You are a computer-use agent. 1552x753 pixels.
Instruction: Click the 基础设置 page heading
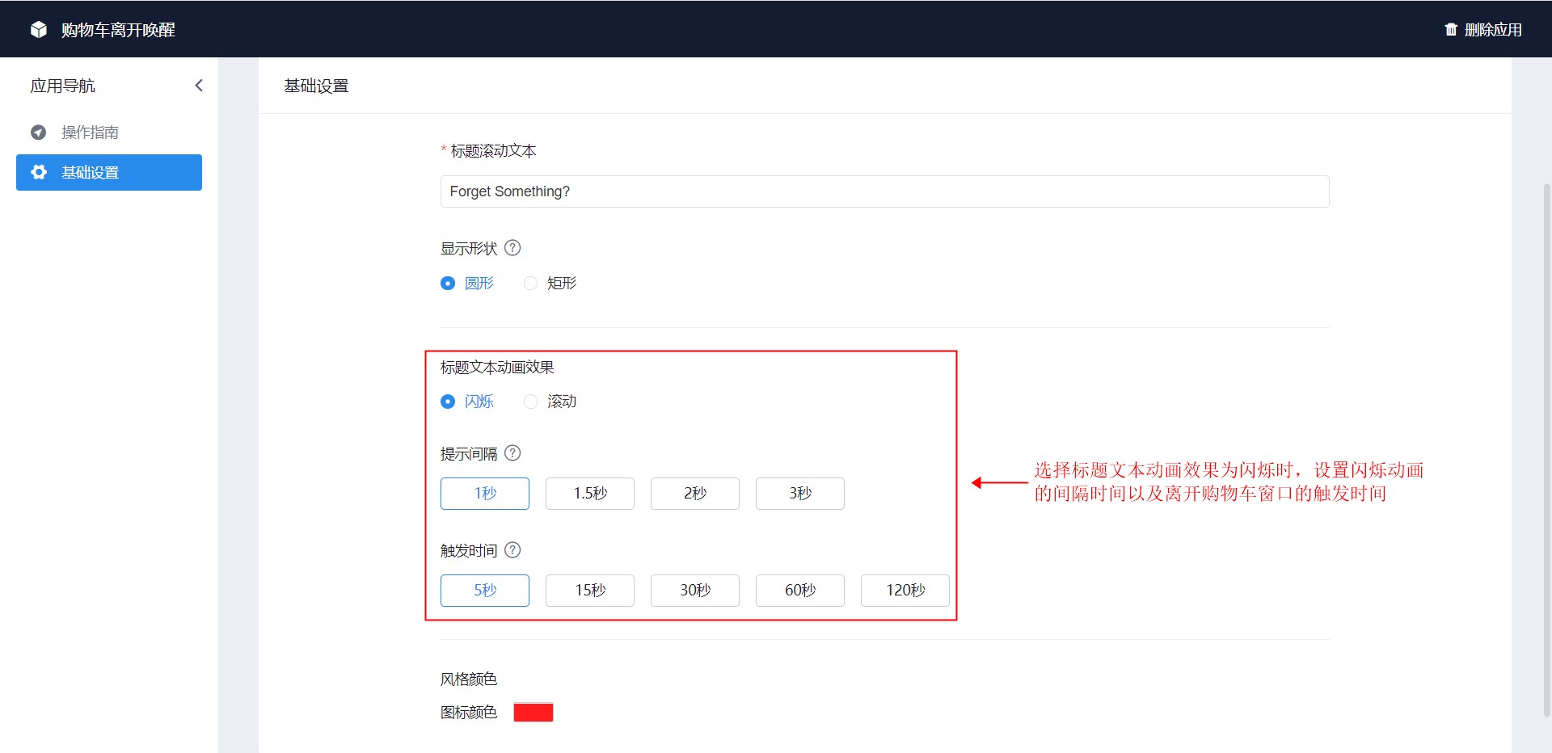(316, 86)
